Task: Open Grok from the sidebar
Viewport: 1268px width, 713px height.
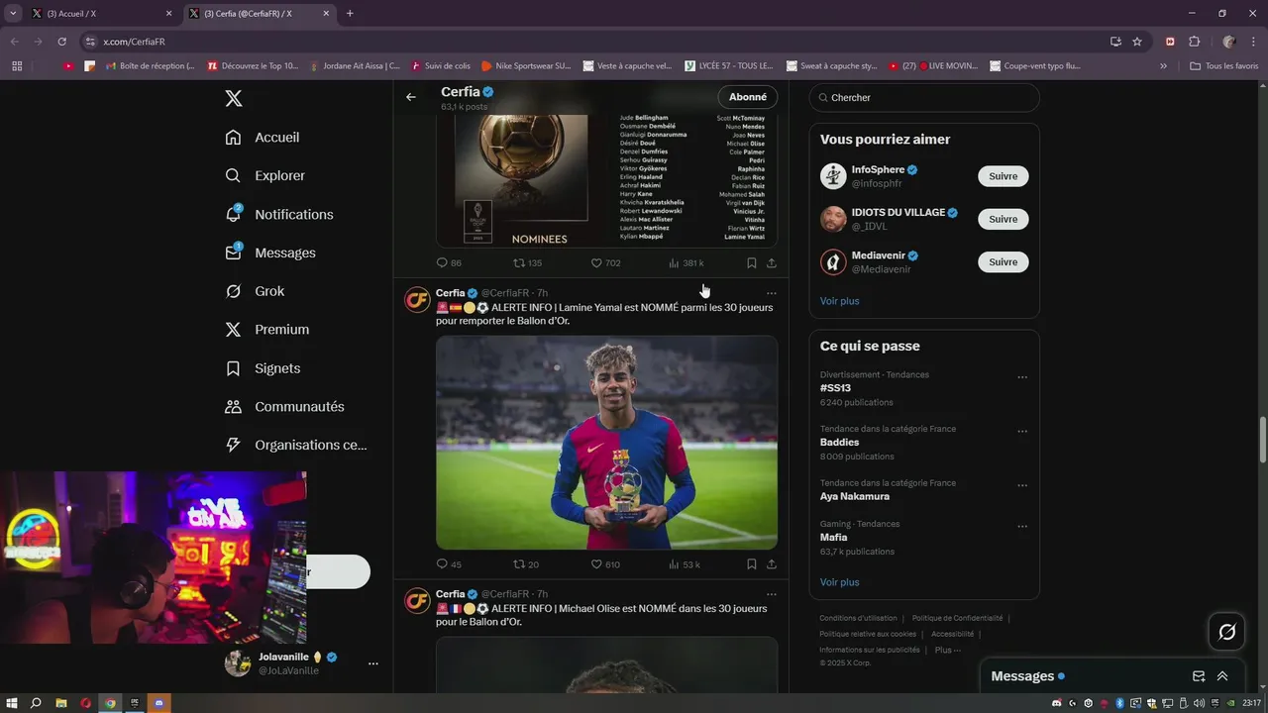Action: pyautogui.click(x=255, y=291)
